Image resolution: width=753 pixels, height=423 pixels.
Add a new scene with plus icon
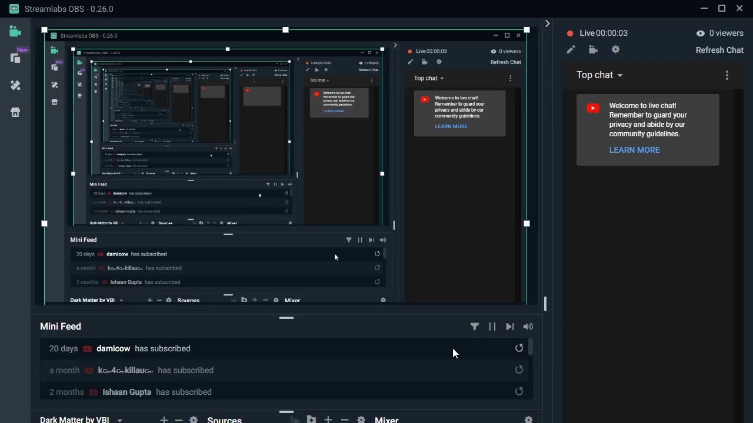pyautogui.click(x=164, y=419)
